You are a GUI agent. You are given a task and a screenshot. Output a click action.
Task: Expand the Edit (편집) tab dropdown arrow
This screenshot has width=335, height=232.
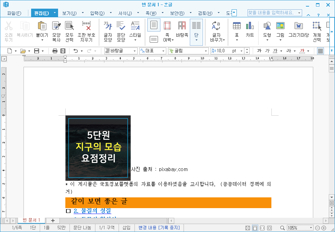click(x=55, y=13)
